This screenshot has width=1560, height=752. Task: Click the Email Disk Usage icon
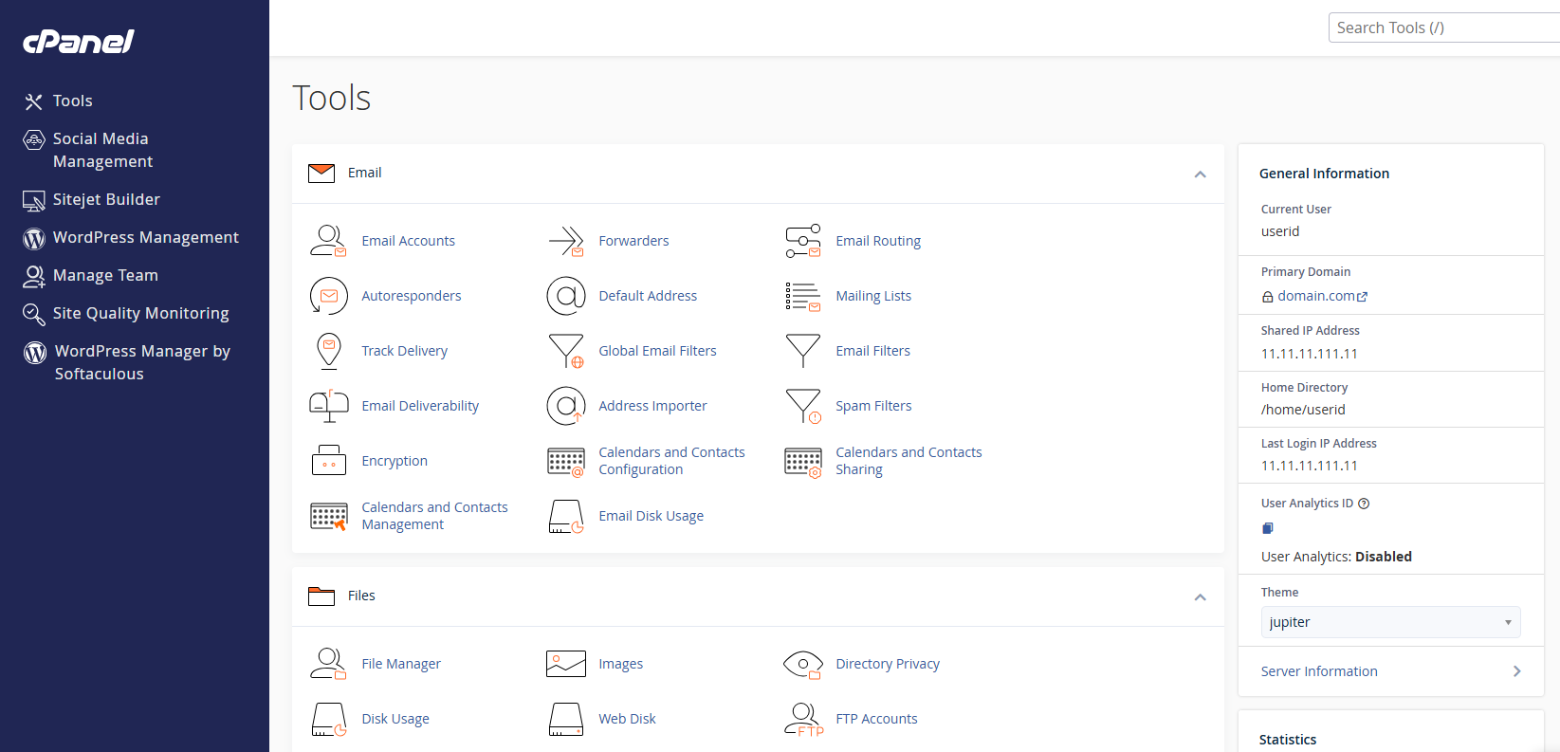tap(565, 516)
